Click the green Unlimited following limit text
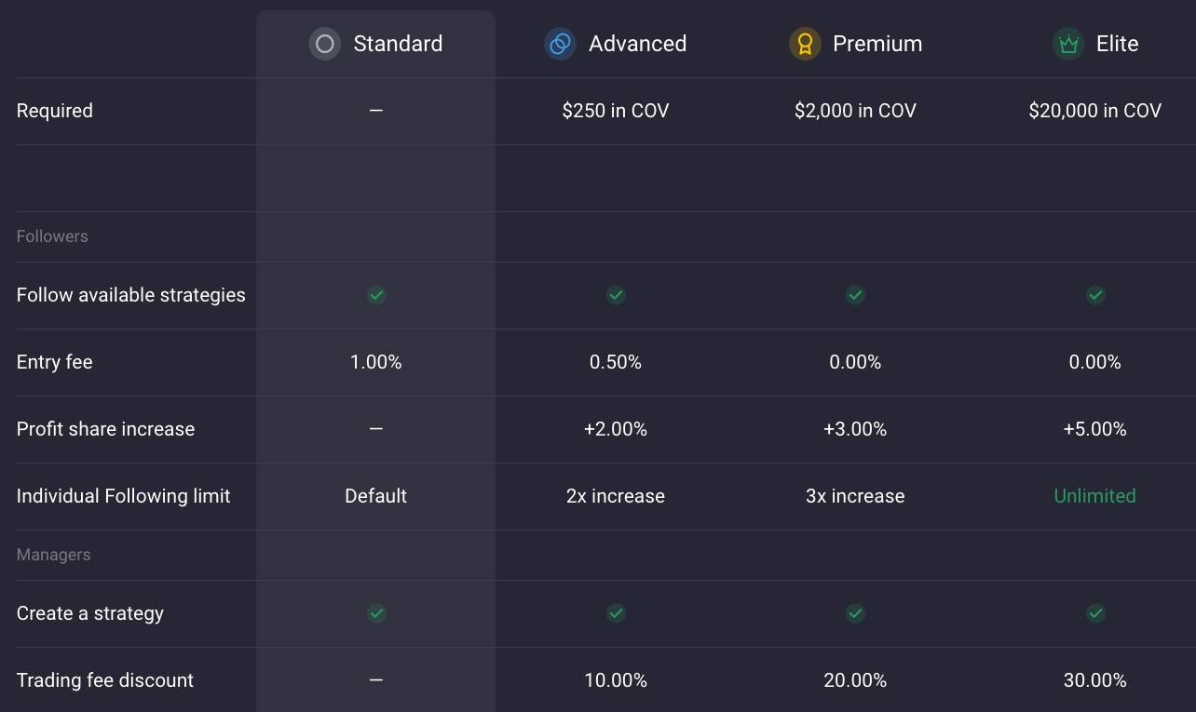 1094,496
